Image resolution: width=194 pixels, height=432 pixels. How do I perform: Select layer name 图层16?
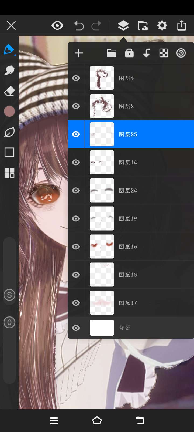click(x=128, y=247)
